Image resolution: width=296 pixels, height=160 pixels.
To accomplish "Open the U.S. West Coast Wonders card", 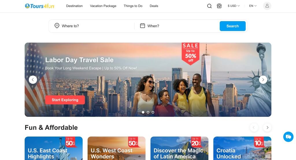I will tap(116, 148).
